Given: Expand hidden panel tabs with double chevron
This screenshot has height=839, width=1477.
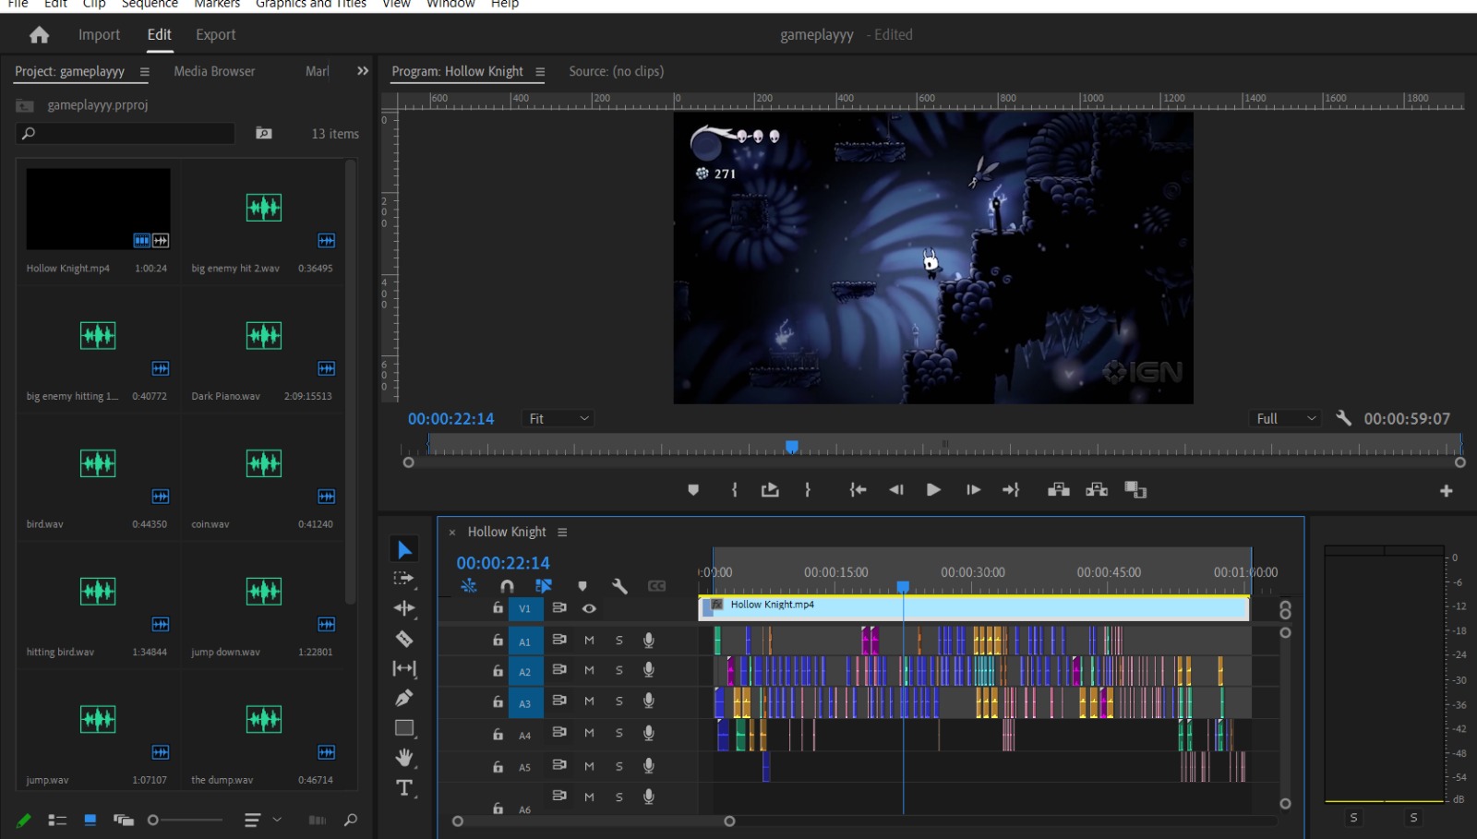Looking at the screenshot, I should tap(363, 71).
